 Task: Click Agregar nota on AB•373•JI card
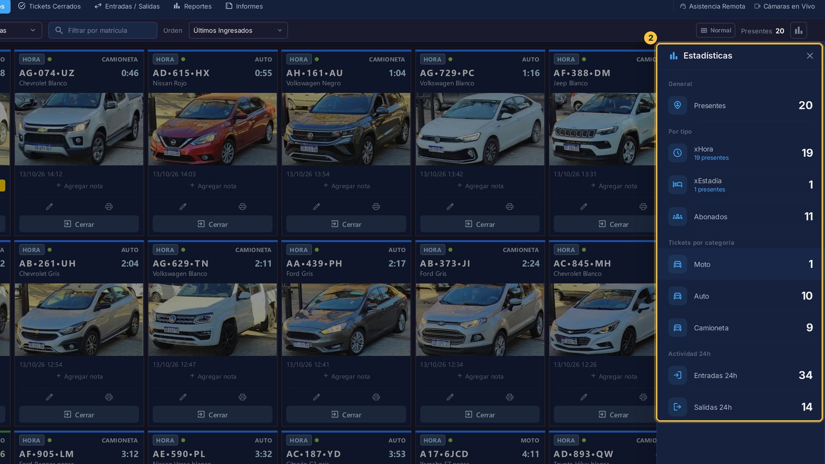(x=480, y=376)
